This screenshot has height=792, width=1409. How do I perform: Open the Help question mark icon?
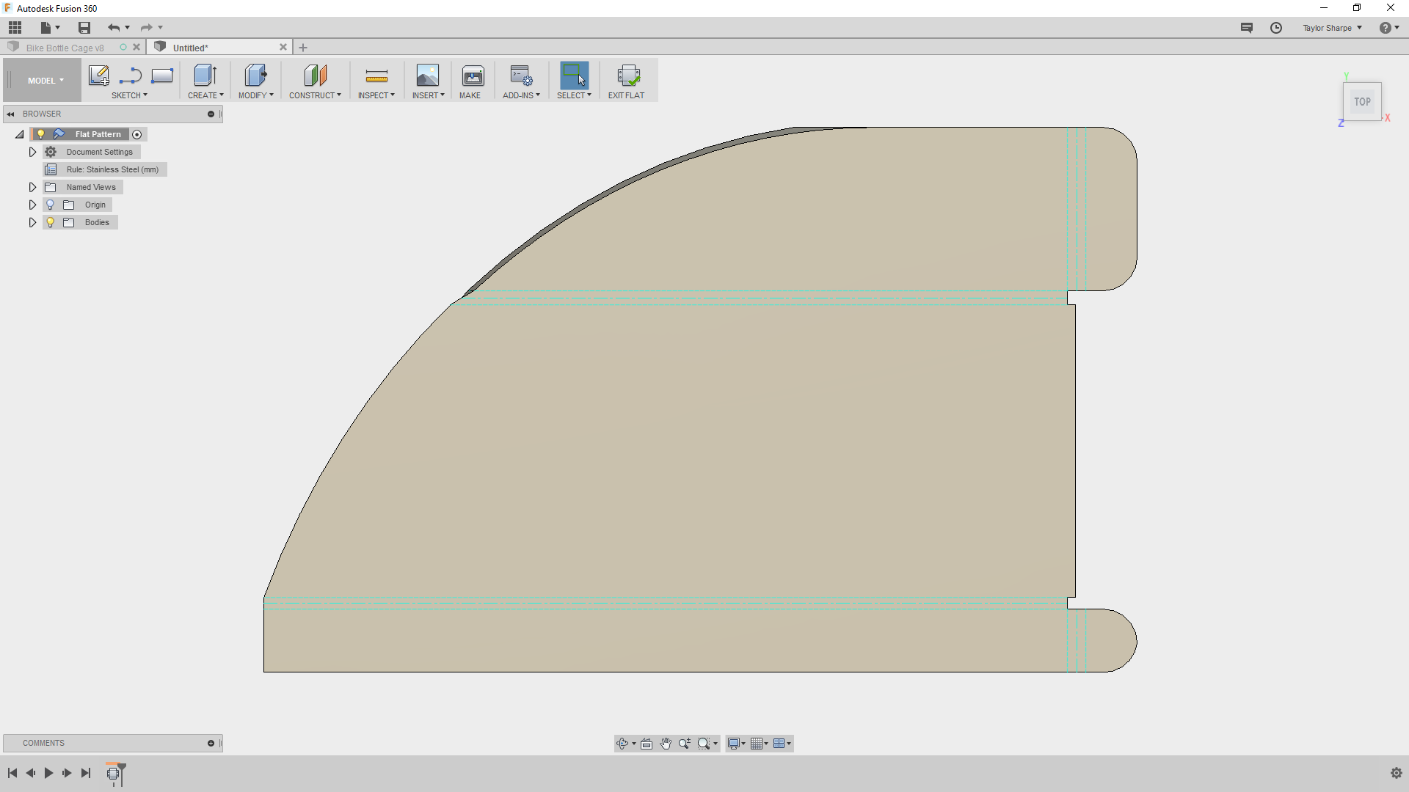click(x=1385, y=28)
